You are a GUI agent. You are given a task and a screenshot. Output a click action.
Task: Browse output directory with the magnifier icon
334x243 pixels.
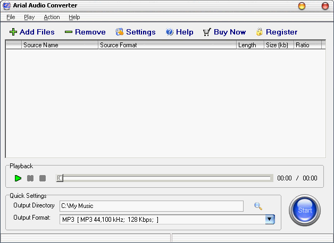tap(258, 206)
